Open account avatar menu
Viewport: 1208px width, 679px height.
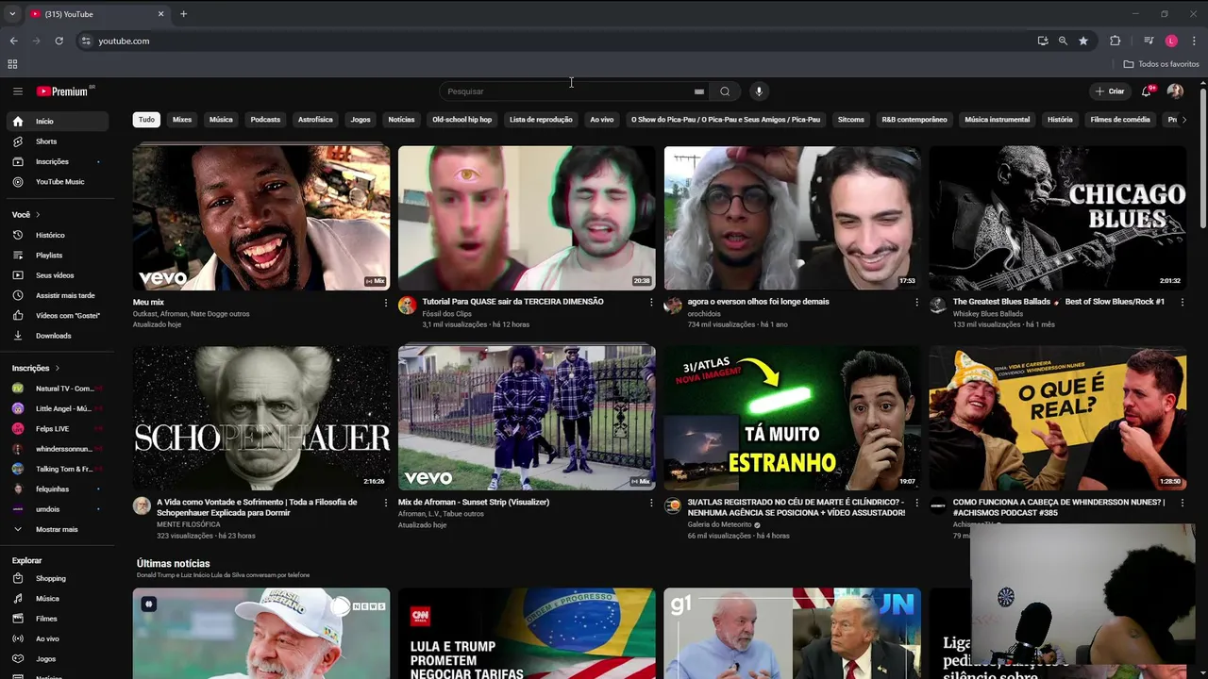click(x=1175, y=91)
